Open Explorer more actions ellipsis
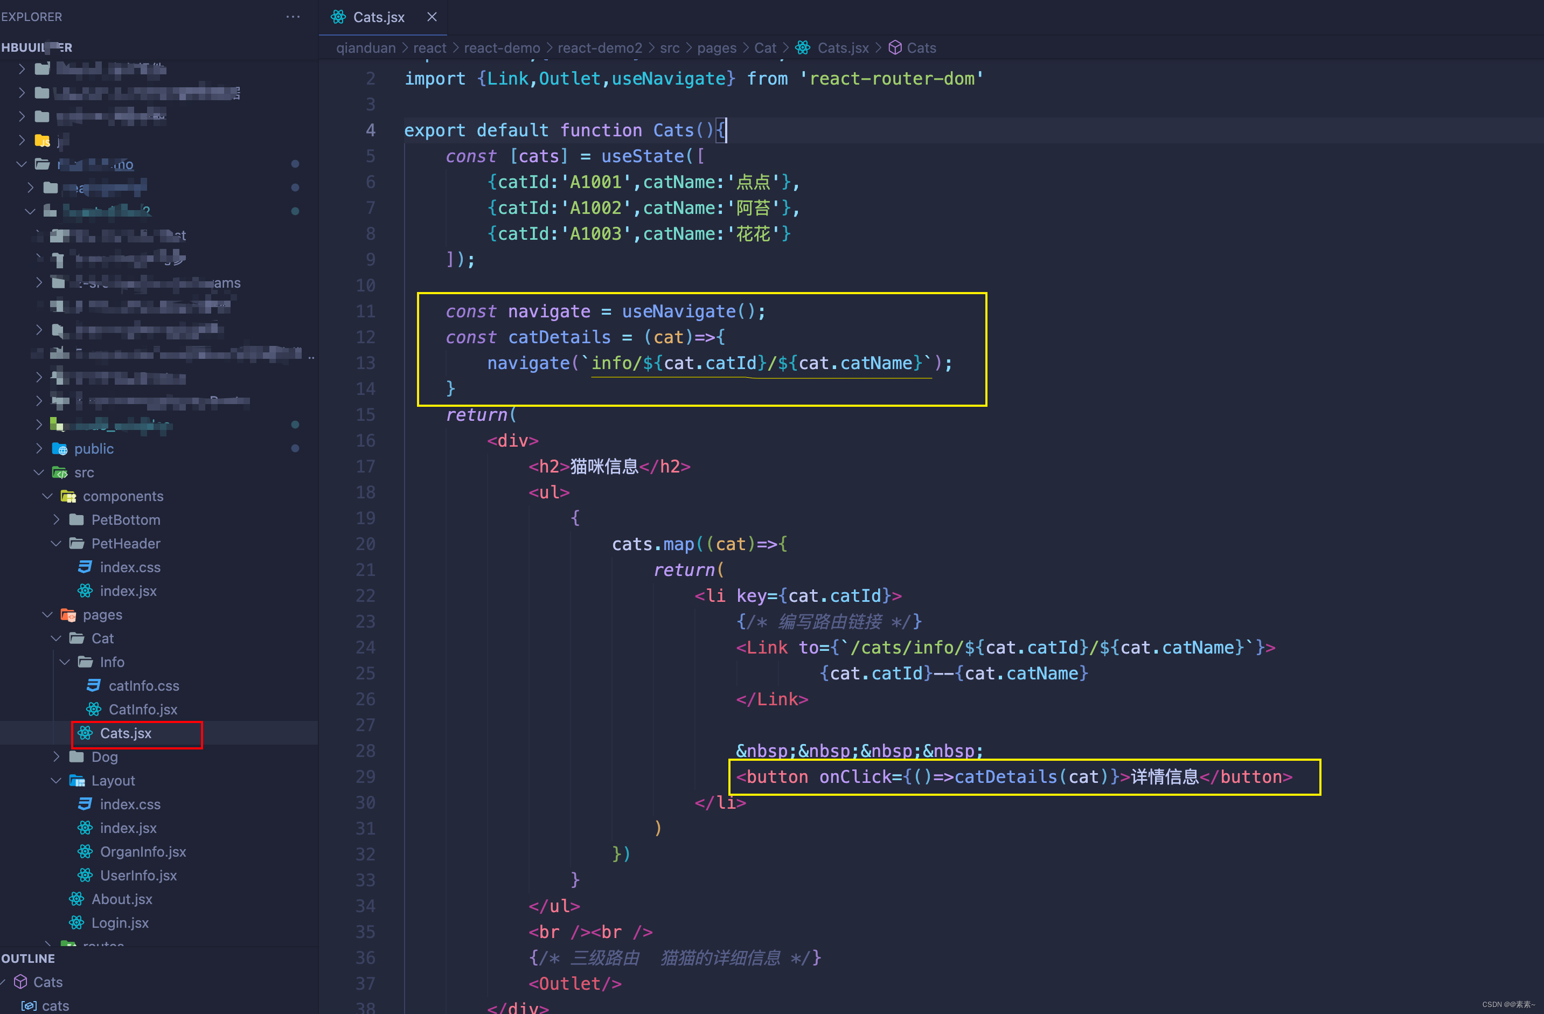 tap(293, 16)
